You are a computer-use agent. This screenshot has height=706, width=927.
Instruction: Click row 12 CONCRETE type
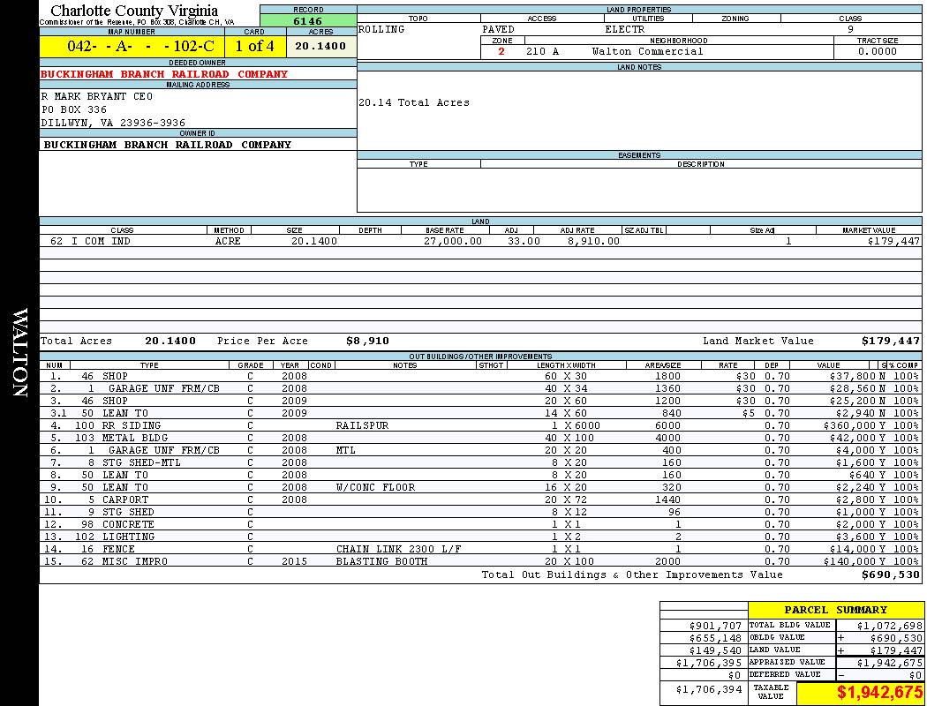click(128, 524)
